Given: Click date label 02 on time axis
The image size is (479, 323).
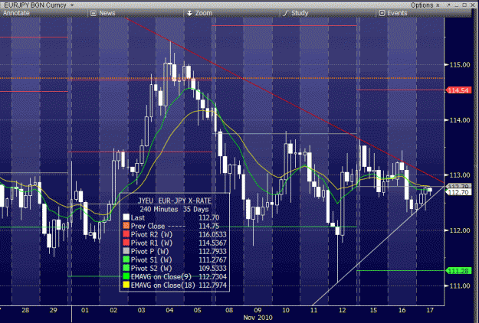Looking at the screenshot, I should [113, 310].
